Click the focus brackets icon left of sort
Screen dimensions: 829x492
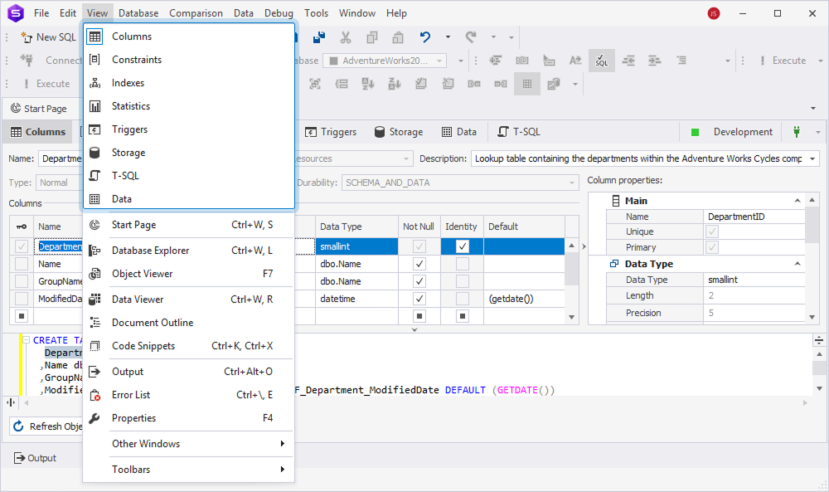[x=315, y=84]
